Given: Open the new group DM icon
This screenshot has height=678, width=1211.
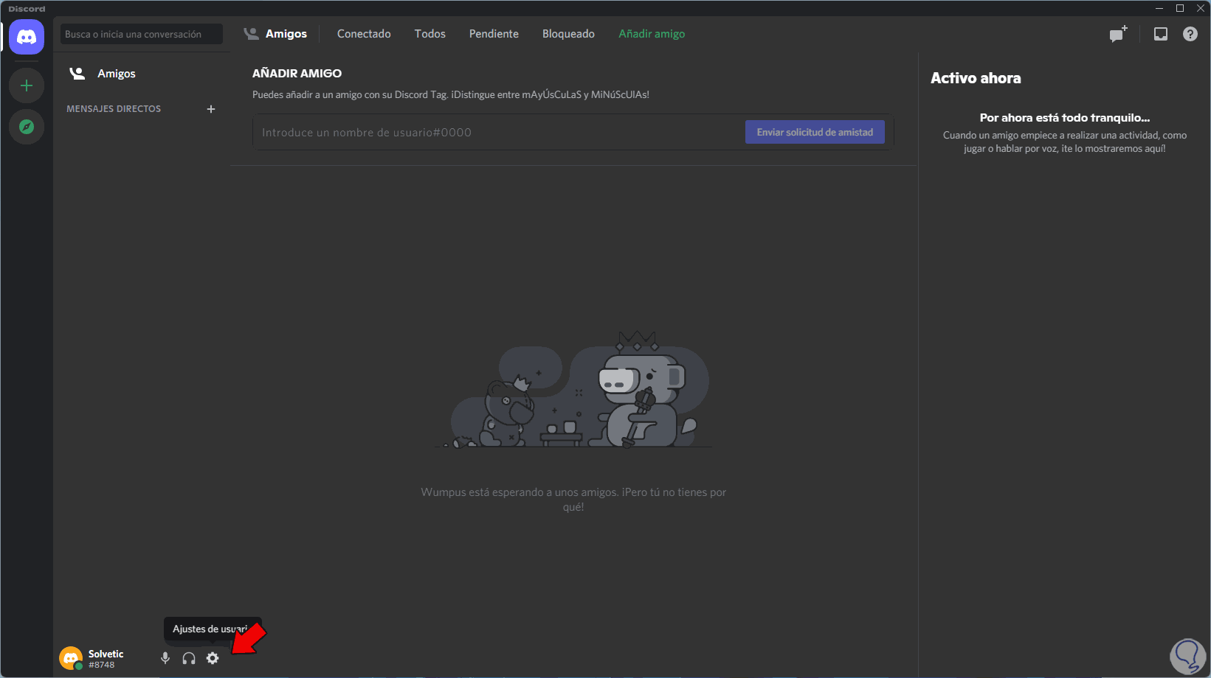Looking at the screenshot, I should click(1119, 34).
